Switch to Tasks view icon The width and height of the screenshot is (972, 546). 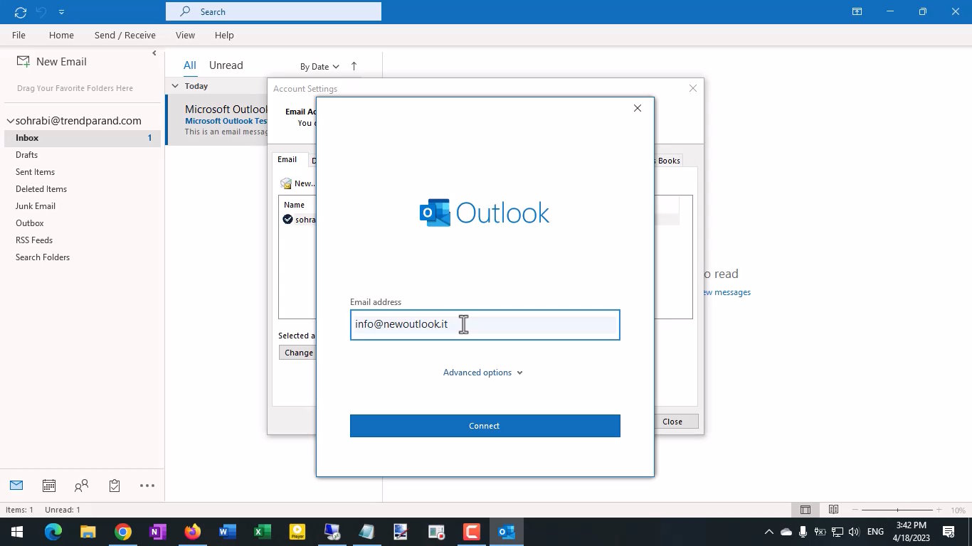click(x=115, y=486)
